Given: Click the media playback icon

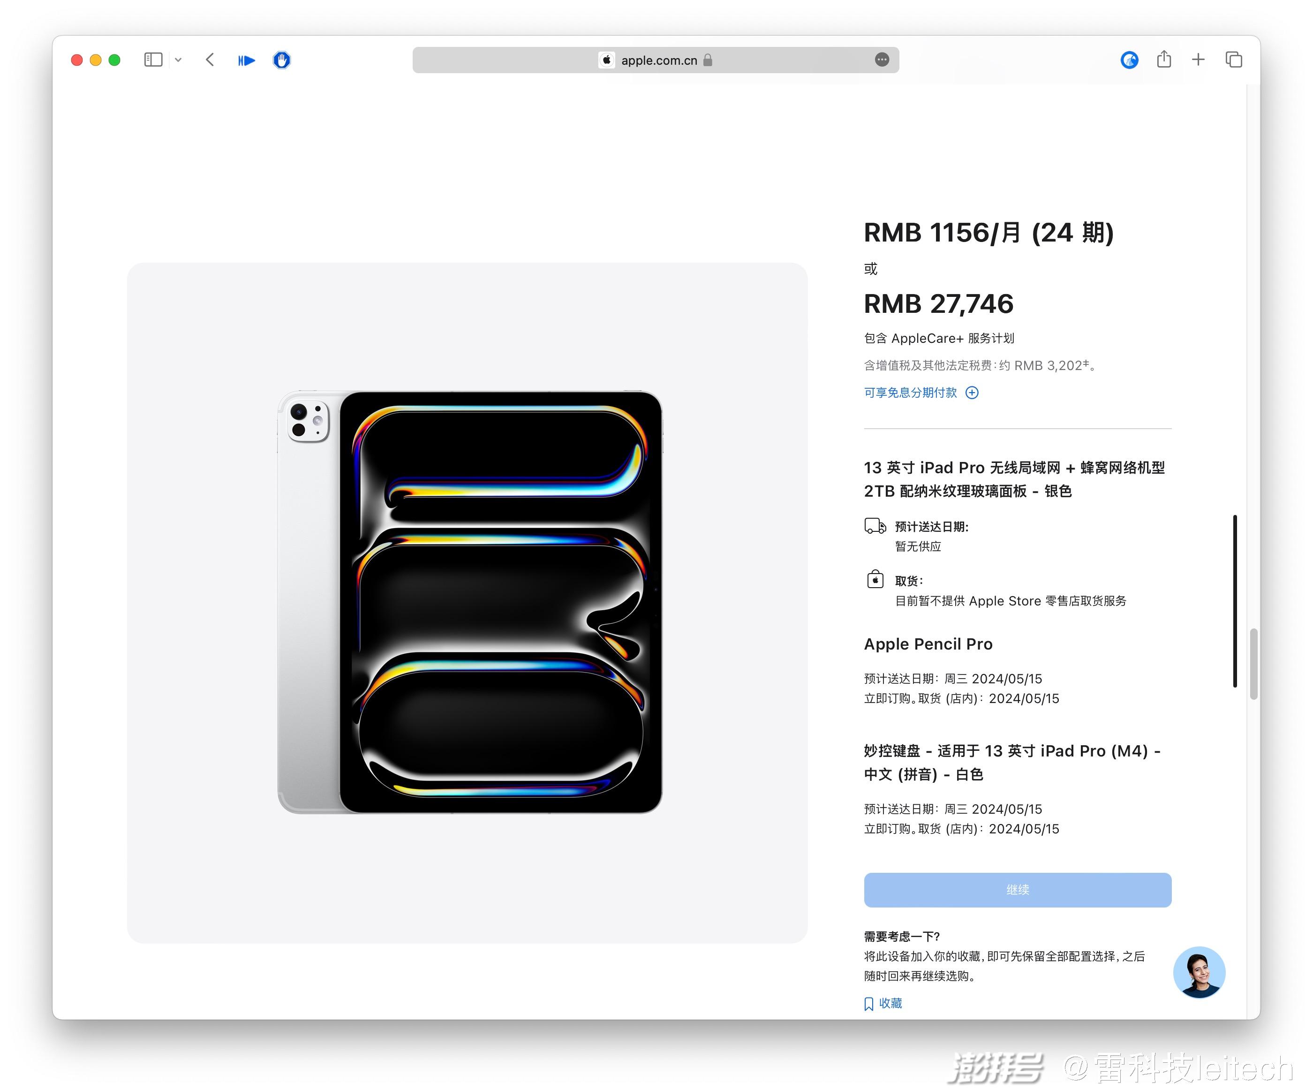Looking at the screenshot, I should 245,60.
